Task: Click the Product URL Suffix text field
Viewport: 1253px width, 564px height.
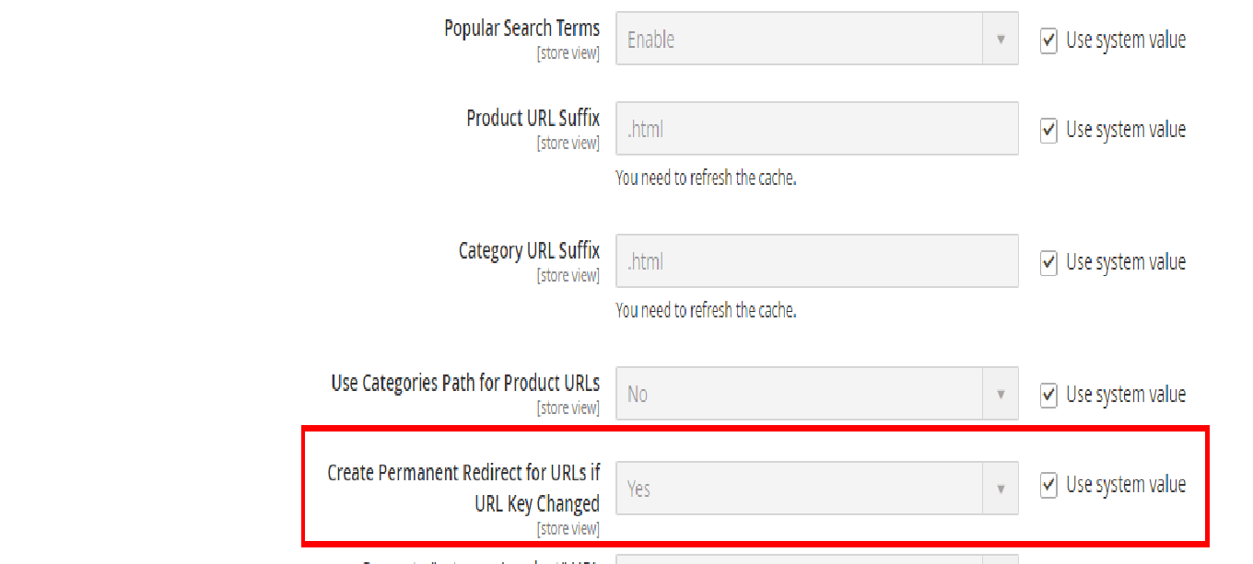Action: (816, 129)
